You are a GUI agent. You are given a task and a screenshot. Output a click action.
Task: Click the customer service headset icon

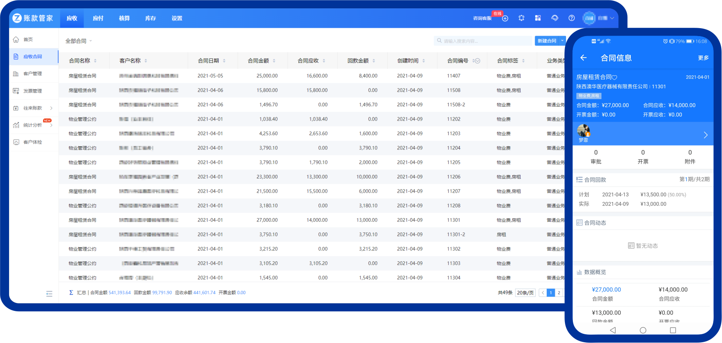click(555, 18)
